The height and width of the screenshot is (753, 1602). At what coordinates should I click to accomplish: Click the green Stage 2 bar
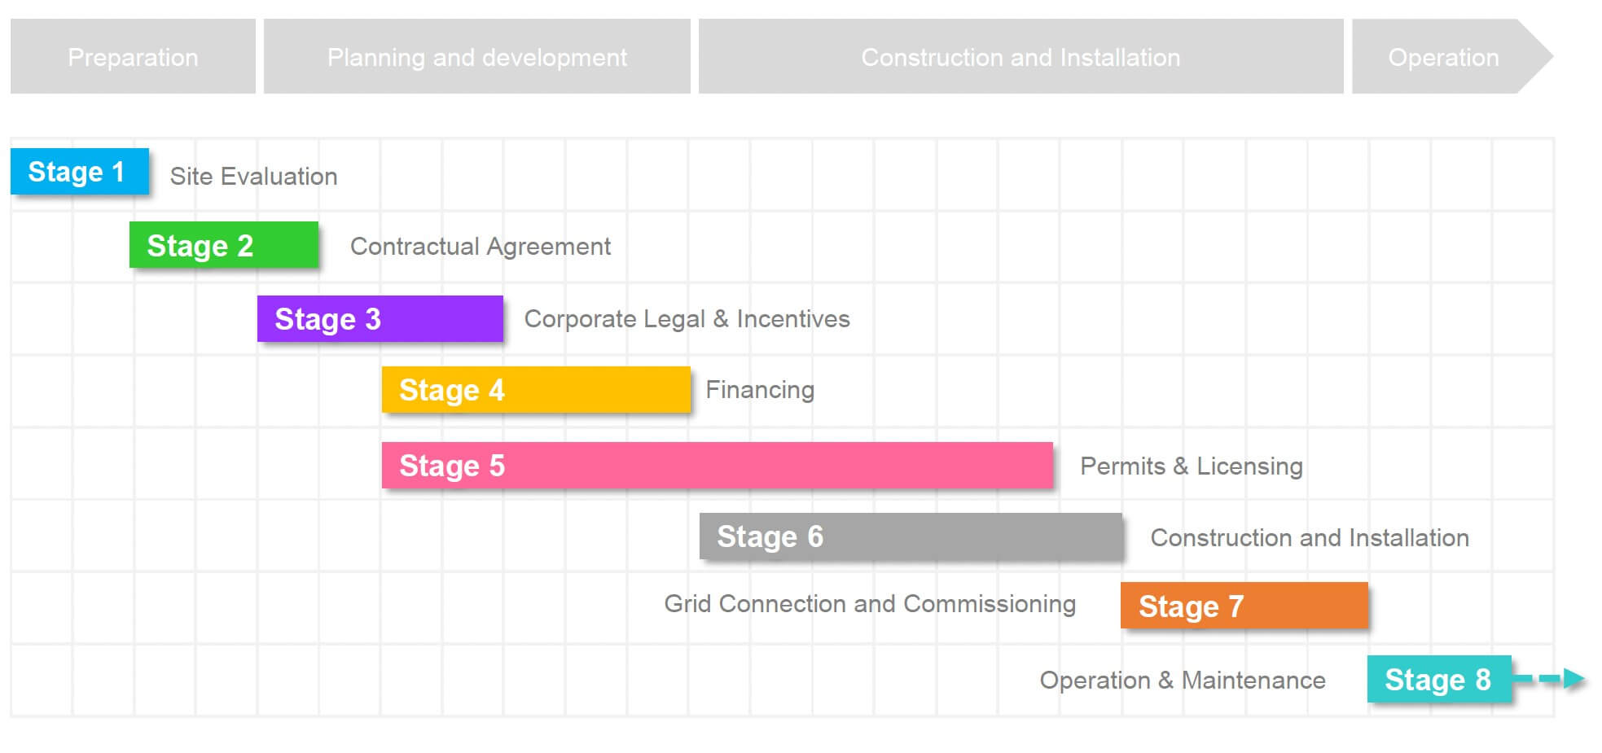[223, 245]
